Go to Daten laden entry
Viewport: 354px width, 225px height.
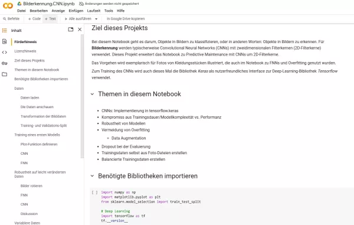30,97
